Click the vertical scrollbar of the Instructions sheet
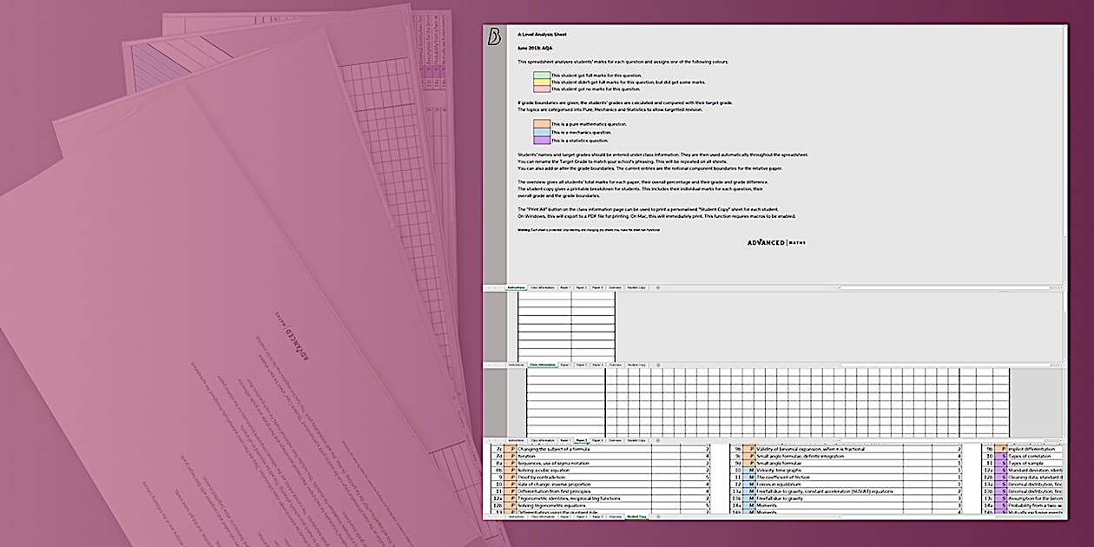Screen dimensions: 1094x547 (1064, 130)
